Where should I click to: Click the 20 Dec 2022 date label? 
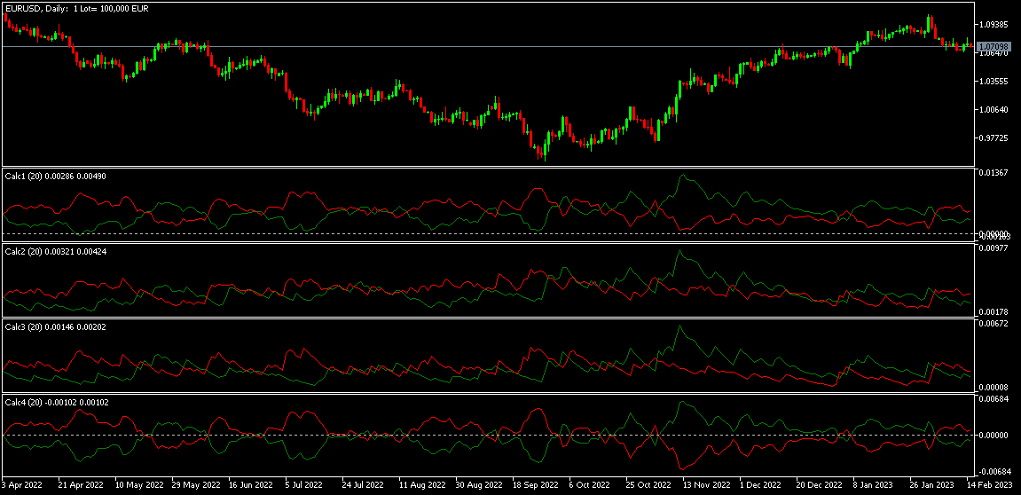[x=819, y=485]
